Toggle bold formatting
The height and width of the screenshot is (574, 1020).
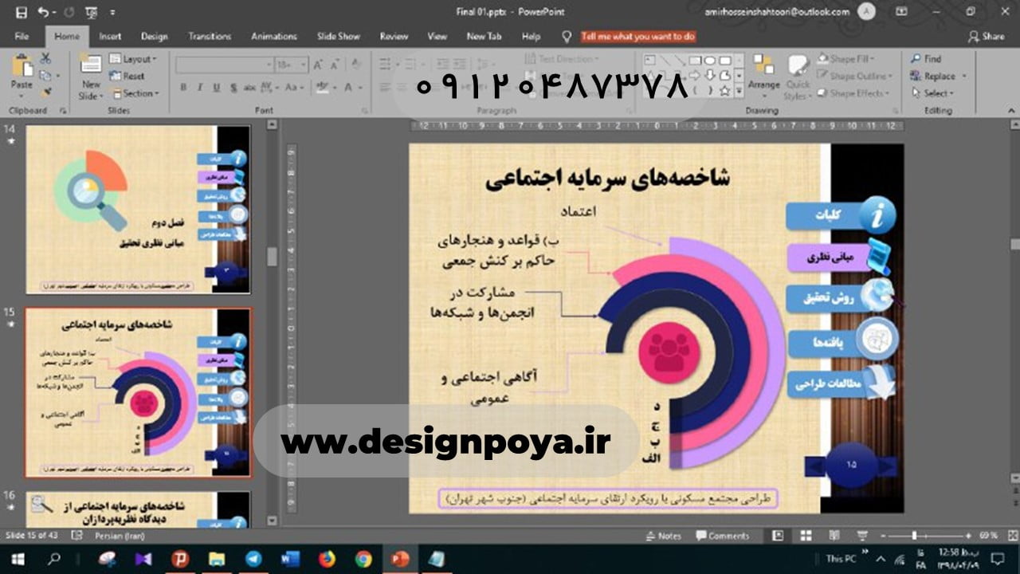point(183,88)
